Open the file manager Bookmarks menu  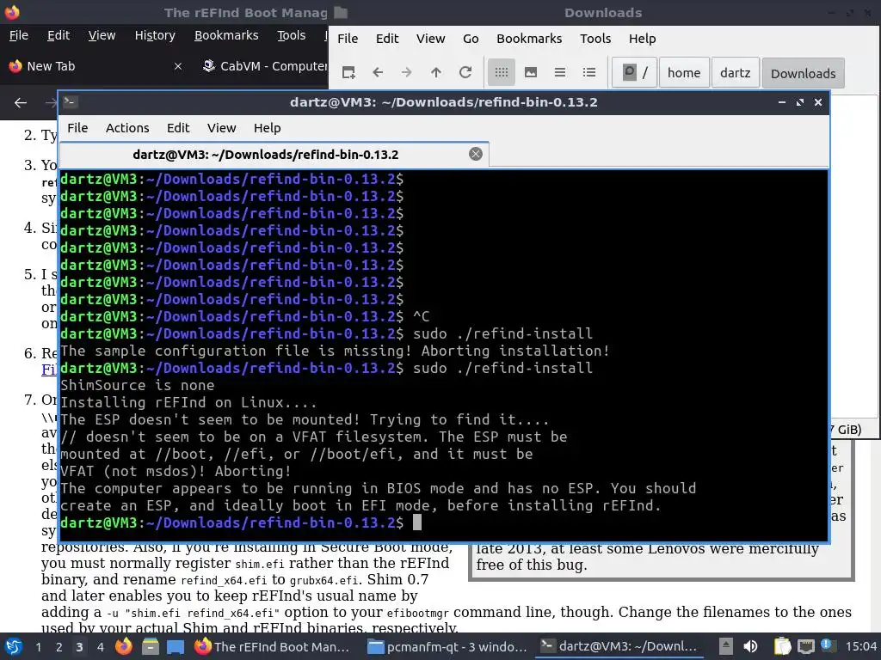[529, 39]
